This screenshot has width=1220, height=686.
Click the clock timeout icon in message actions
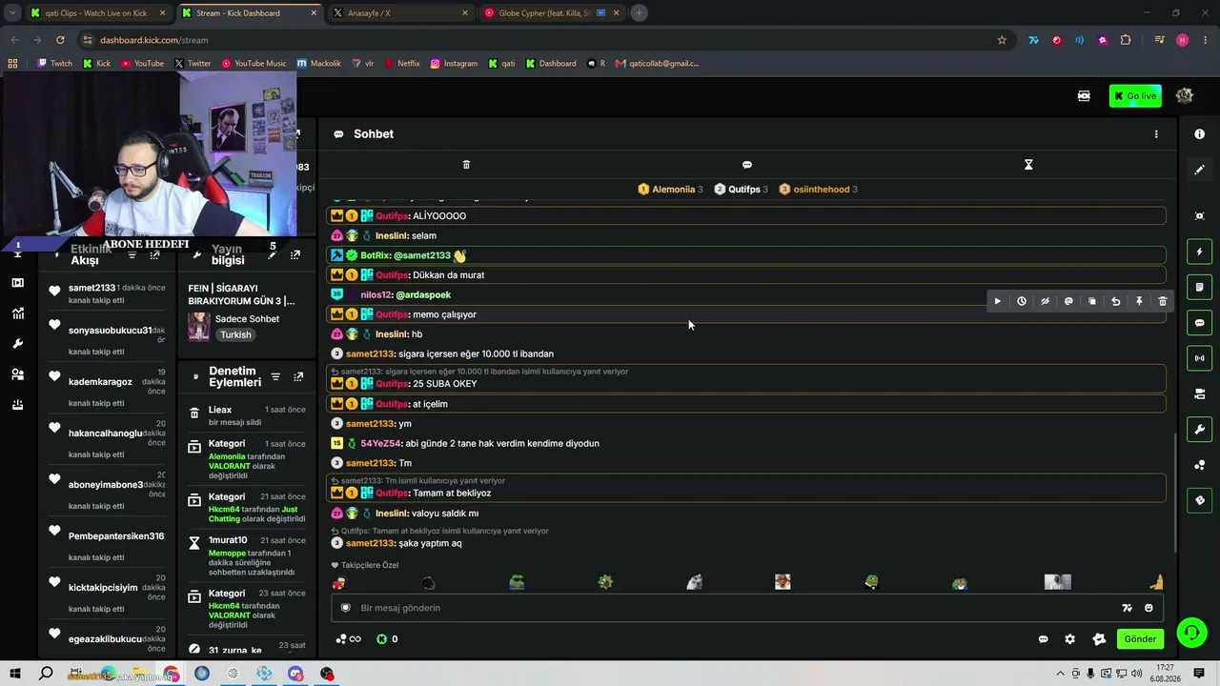tap(1021, 301)
